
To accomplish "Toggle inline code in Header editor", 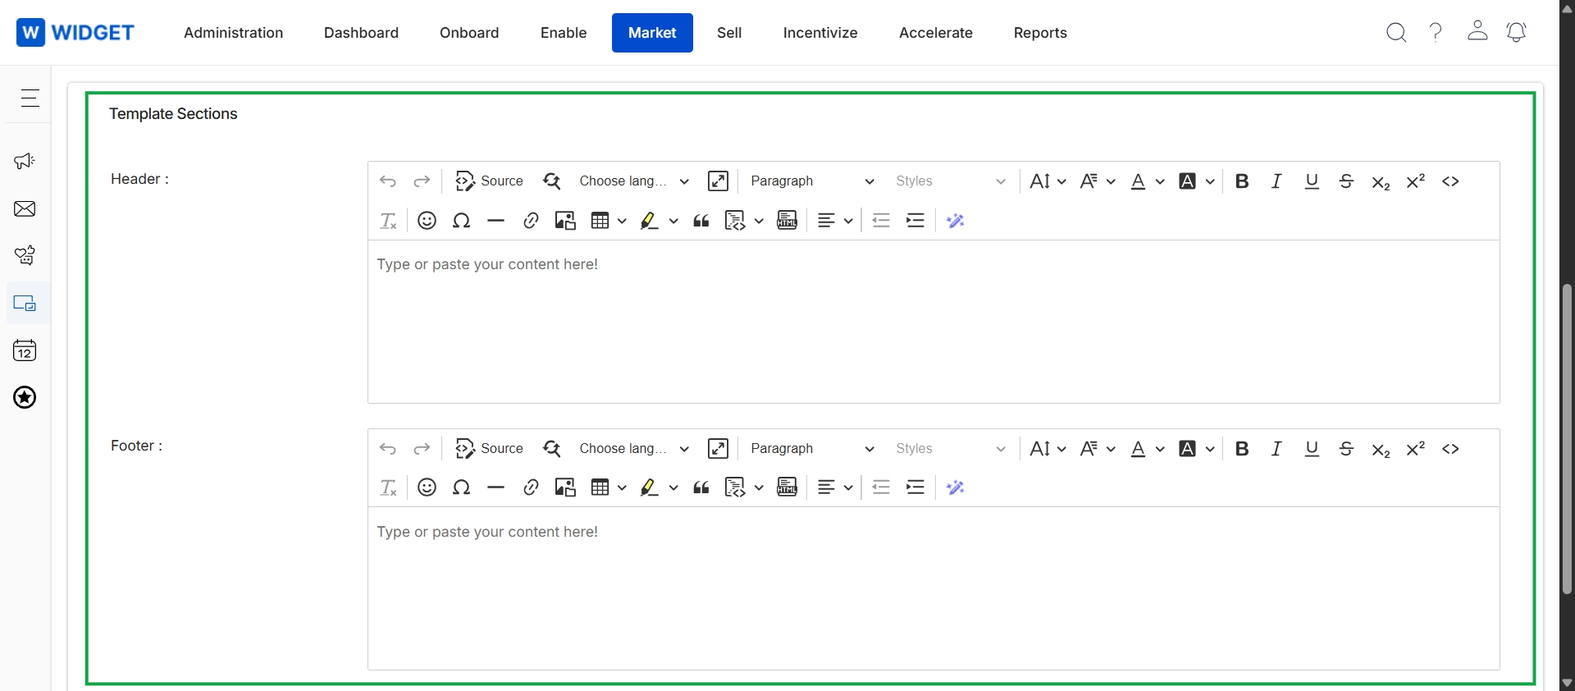I will pyautogui.click(x=1450, y=181).
